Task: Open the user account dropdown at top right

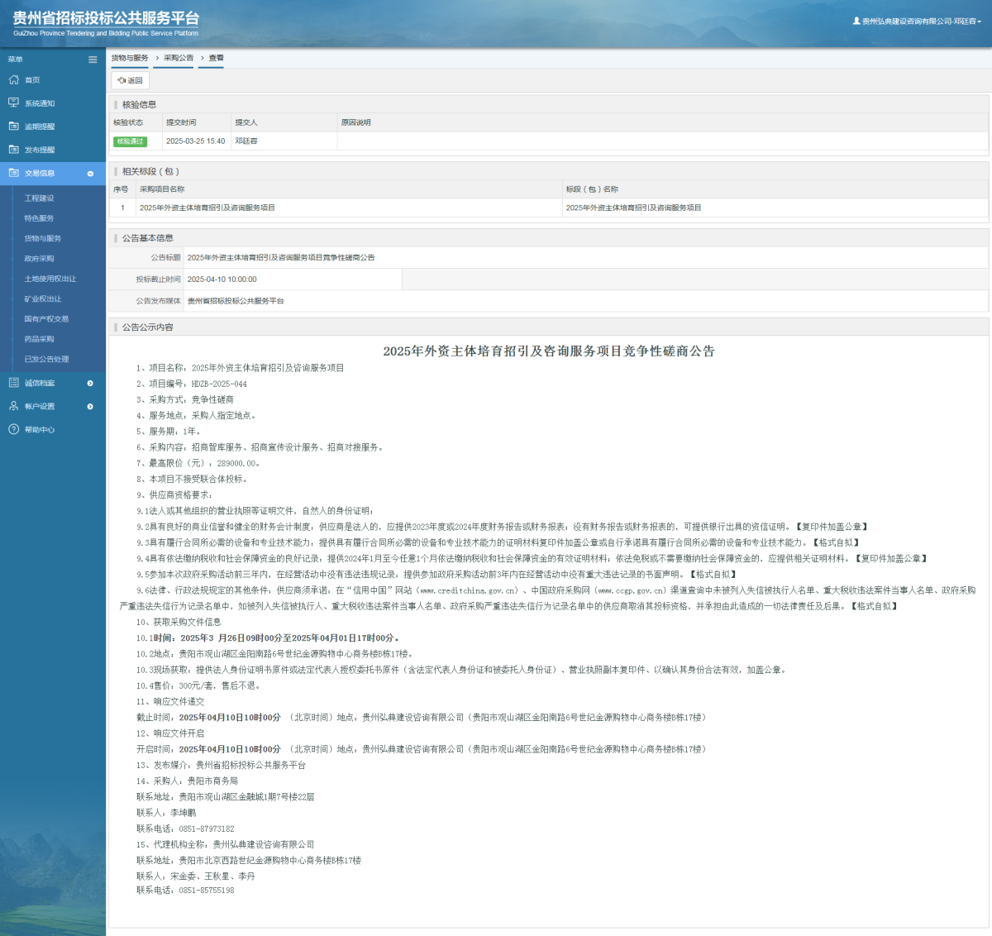Action: 917,21
